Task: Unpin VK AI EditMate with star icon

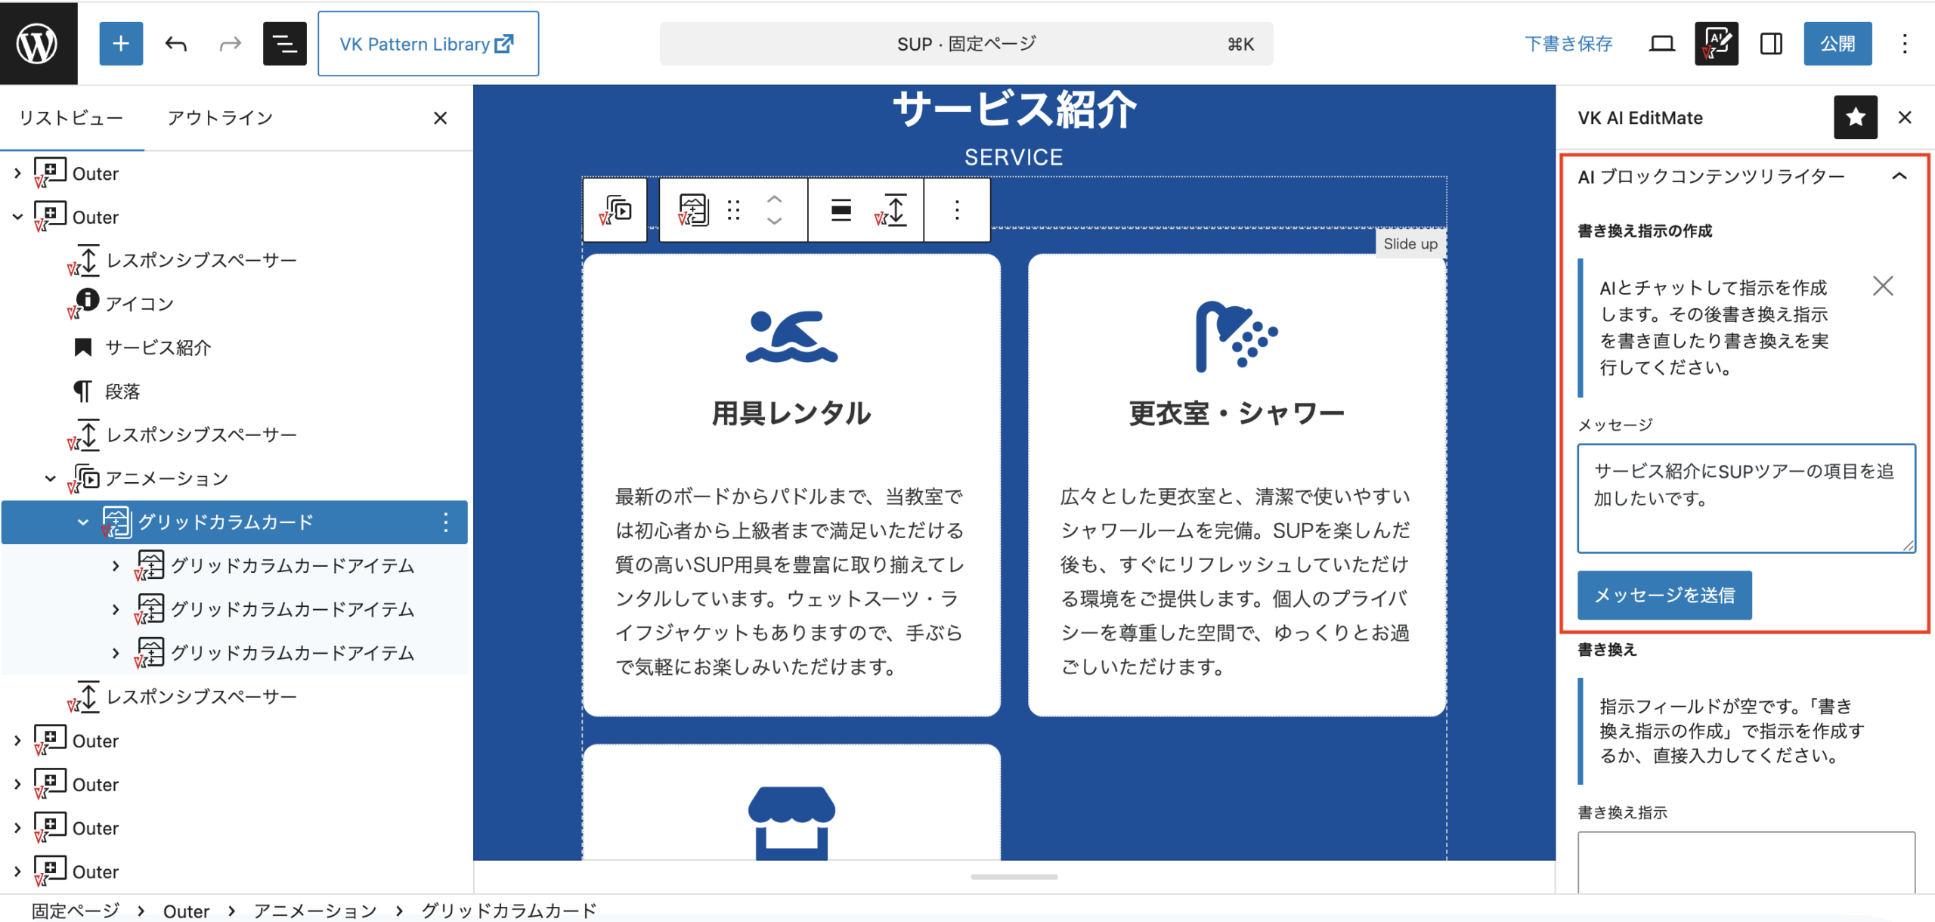Action: [1855, 118]
